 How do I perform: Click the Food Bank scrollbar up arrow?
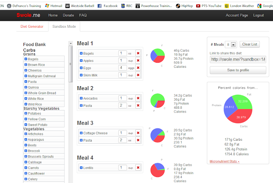click(70, 43)
